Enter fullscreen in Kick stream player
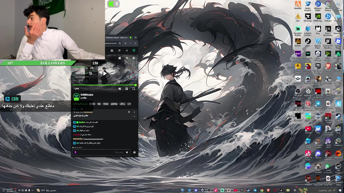Viewport: 344px width, 193px height. point(134,88)
